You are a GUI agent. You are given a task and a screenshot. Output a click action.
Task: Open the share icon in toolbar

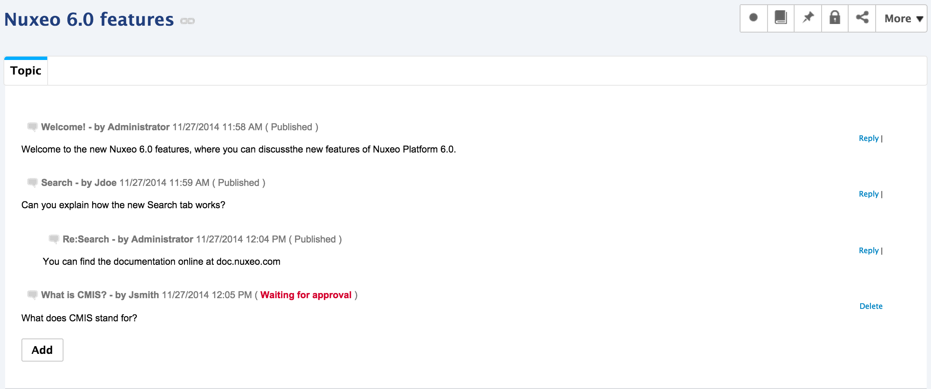862,18
